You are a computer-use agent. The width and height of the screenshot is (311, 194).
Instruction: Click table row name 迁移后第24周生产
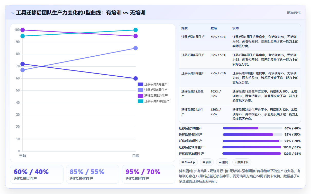(192, 112)
